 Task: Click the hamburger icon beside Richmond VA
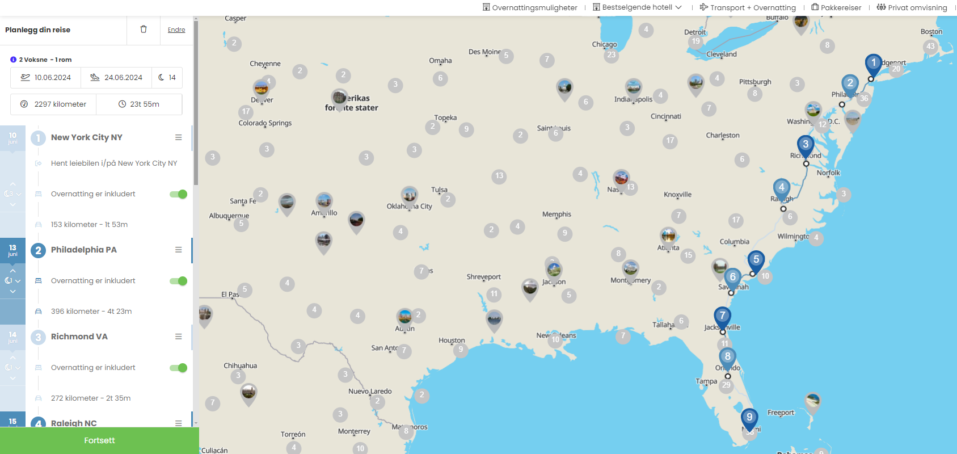[x=178, y=337]
